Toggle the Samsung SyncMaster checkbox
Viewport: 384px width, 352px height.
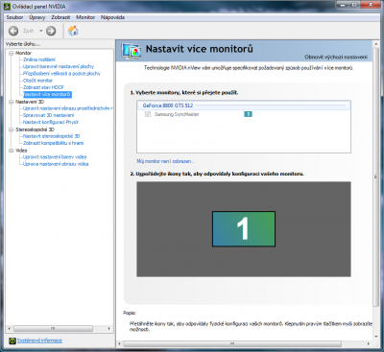(148, 114)
